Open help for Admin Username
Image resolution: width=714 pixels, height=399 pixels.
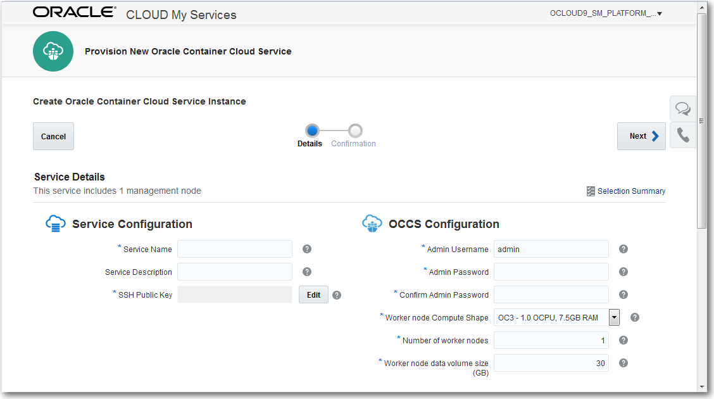(x=623, y=249)
